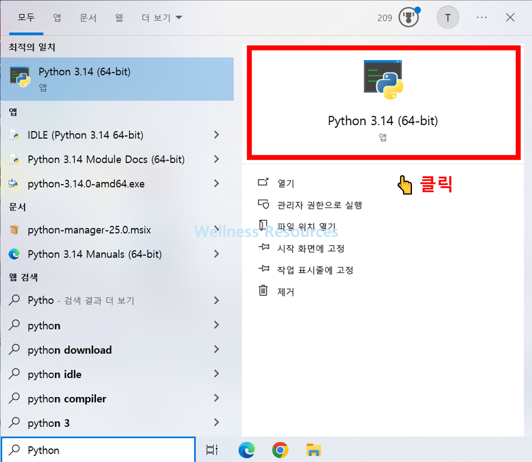Viewport: 532px width, 462px height.
Task: Select 'python-manager-25.0.msix' document result
Action: click(89, 230)
